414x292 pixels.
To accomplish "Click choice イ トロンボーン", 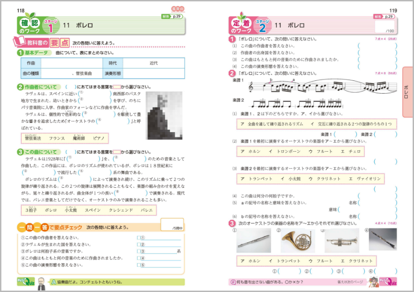I will tap(285, 151).
